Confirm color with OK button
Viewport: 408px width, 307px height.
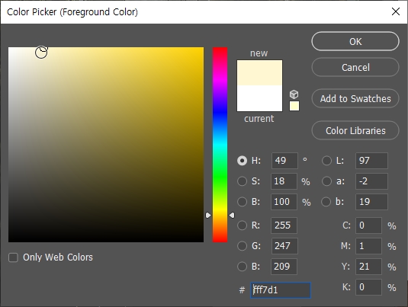pyautogui.click(x=355, y=41)
